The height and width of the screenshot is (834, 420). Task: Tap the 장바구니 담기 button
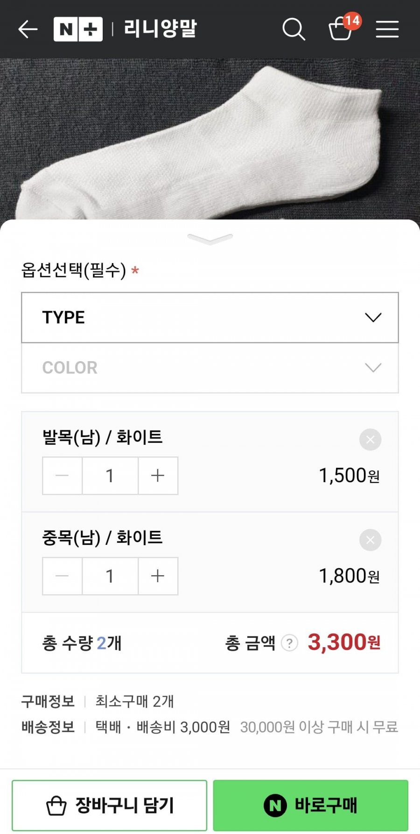coord(110,805)
